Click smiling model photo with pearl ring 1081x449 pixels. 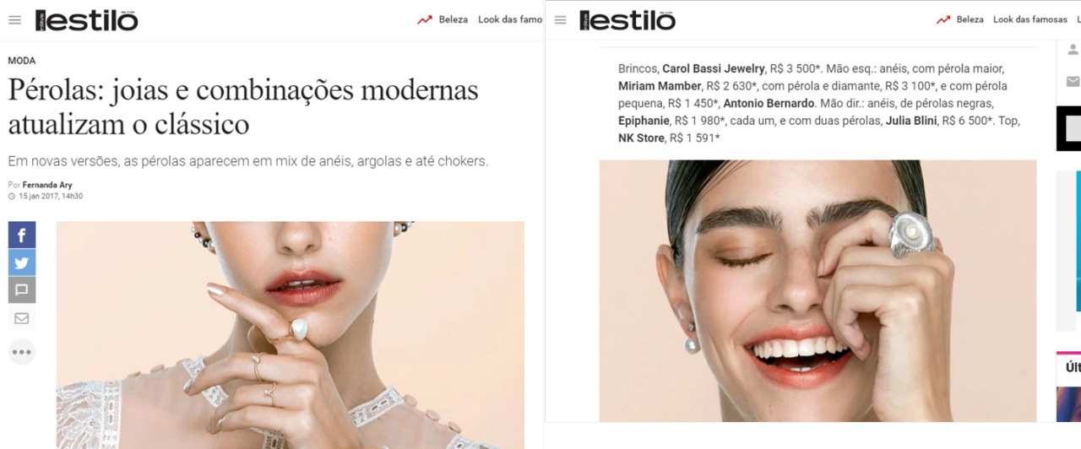pos(818,291)
